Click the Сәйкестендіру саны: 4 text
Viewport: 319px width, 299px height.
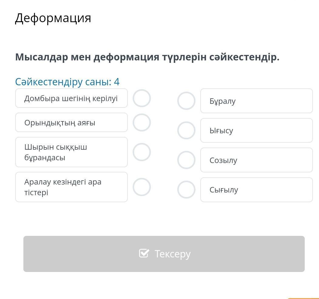pos(67,82)
